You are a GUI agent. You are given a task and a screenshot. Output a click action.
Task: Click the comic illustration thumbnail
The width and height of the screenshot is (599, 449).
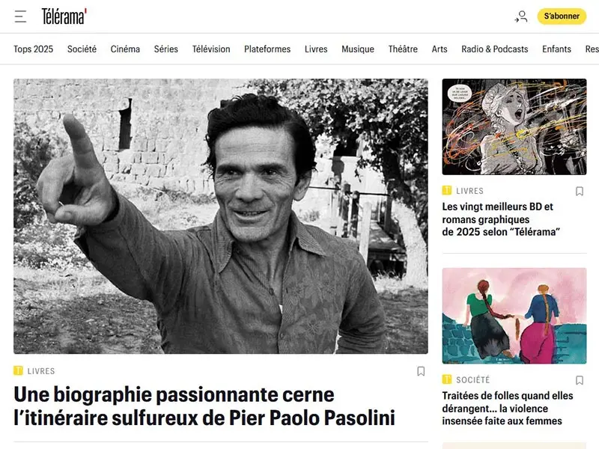pyautogui.click(x=514, y=126)
